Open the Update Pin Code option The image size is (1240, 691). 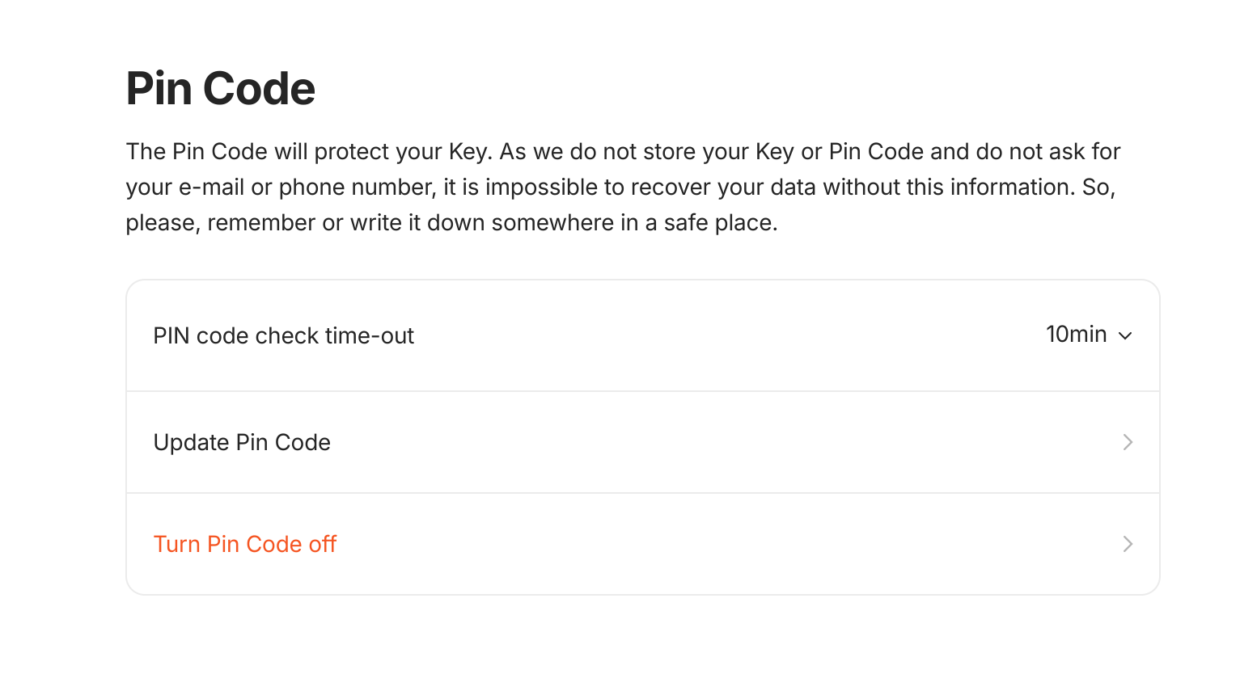242,442
